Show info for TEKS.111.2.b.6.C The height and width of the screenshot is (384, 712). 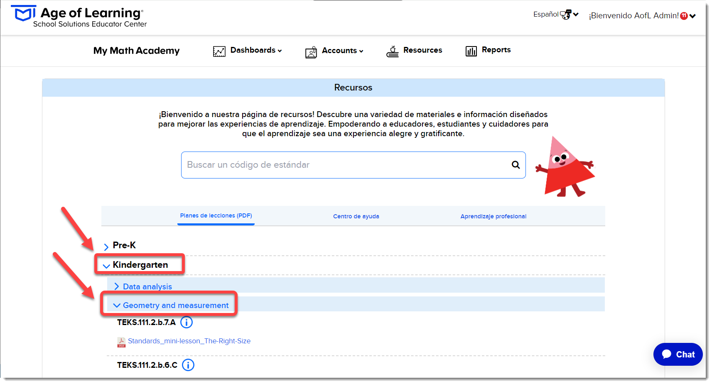tap(188, 365)
